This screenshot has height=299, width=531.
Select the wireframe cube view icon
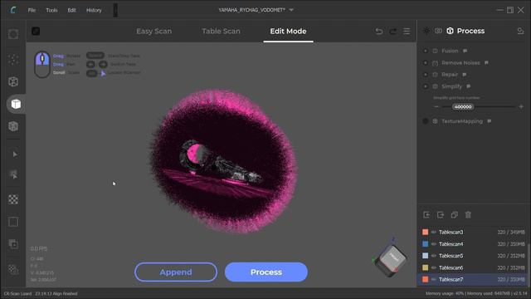click(x=13, y=81)
